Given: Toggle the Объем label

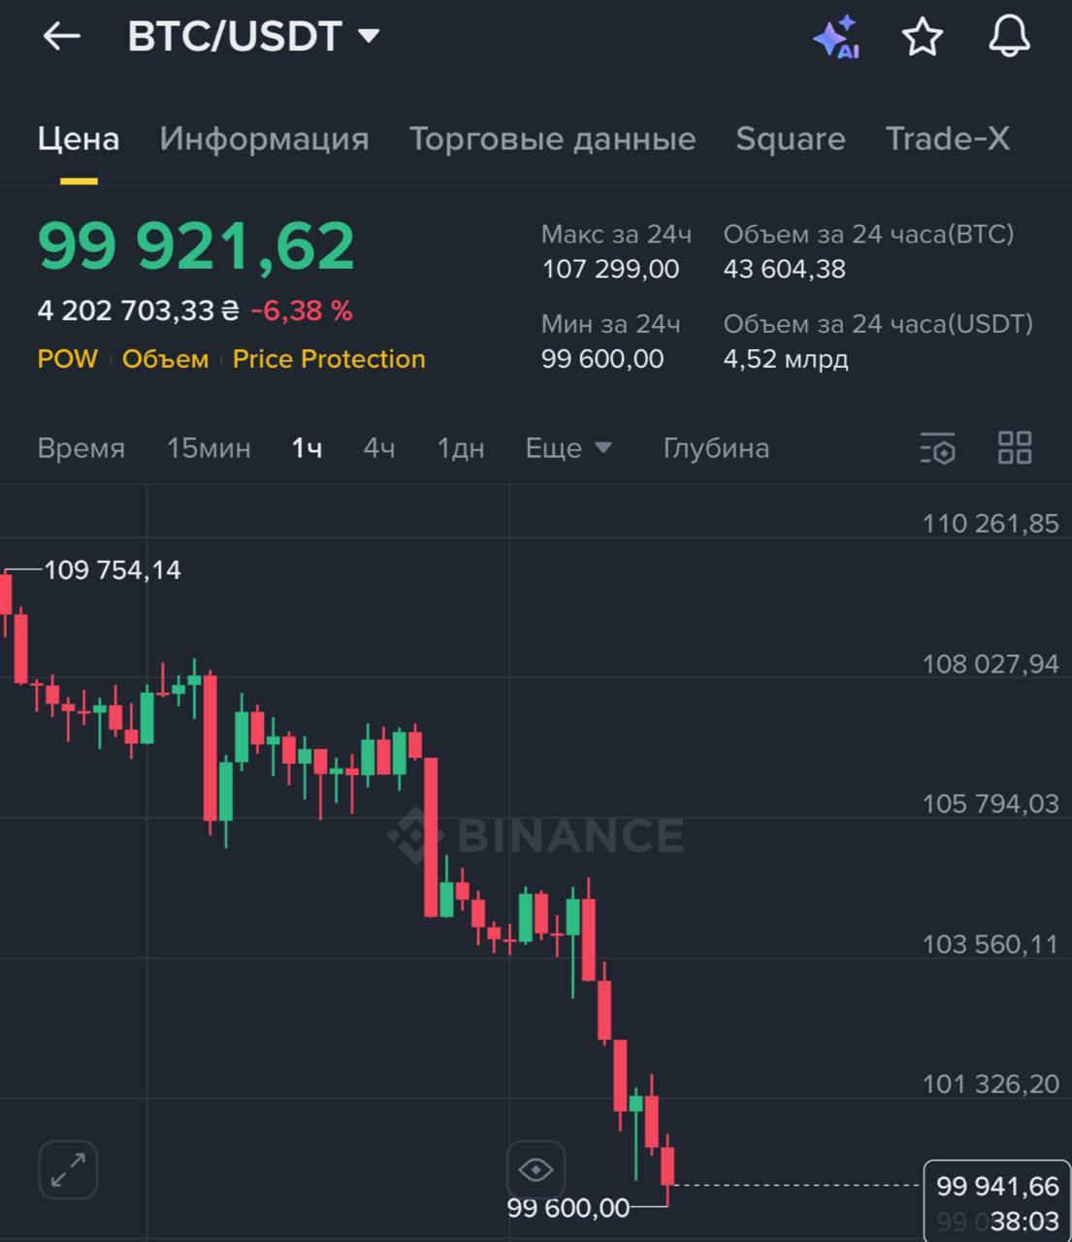Looking at the screenshot, I should coord(165,359).
